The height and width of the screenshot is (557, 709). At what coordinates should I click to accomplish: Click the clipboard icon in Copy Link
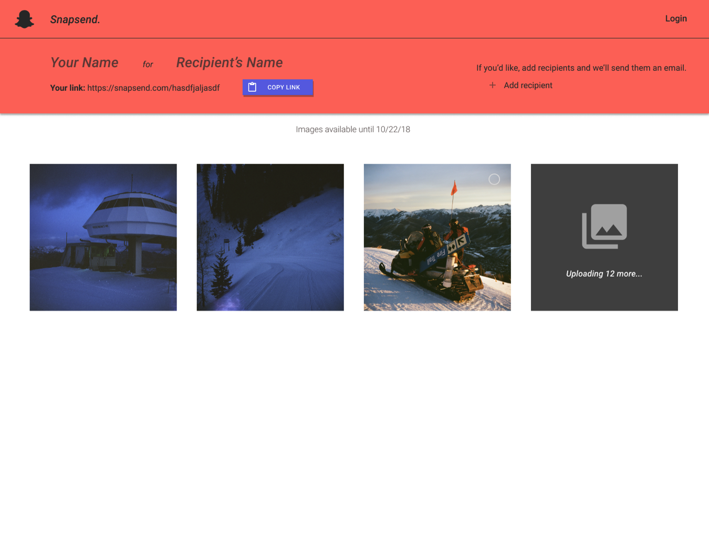point(252,87)
